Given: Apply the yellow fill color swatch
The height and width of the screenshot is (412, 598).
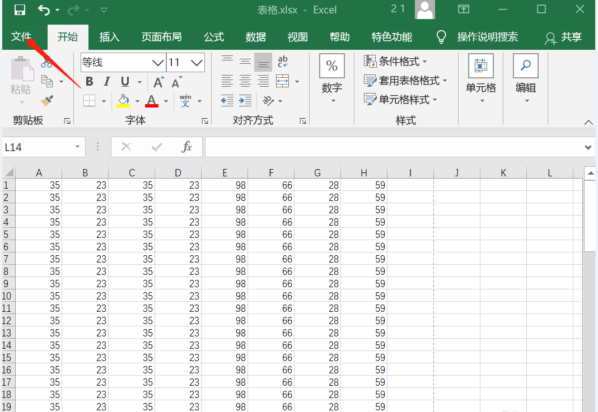Looking at the screenshot, I should click(123, 101).
